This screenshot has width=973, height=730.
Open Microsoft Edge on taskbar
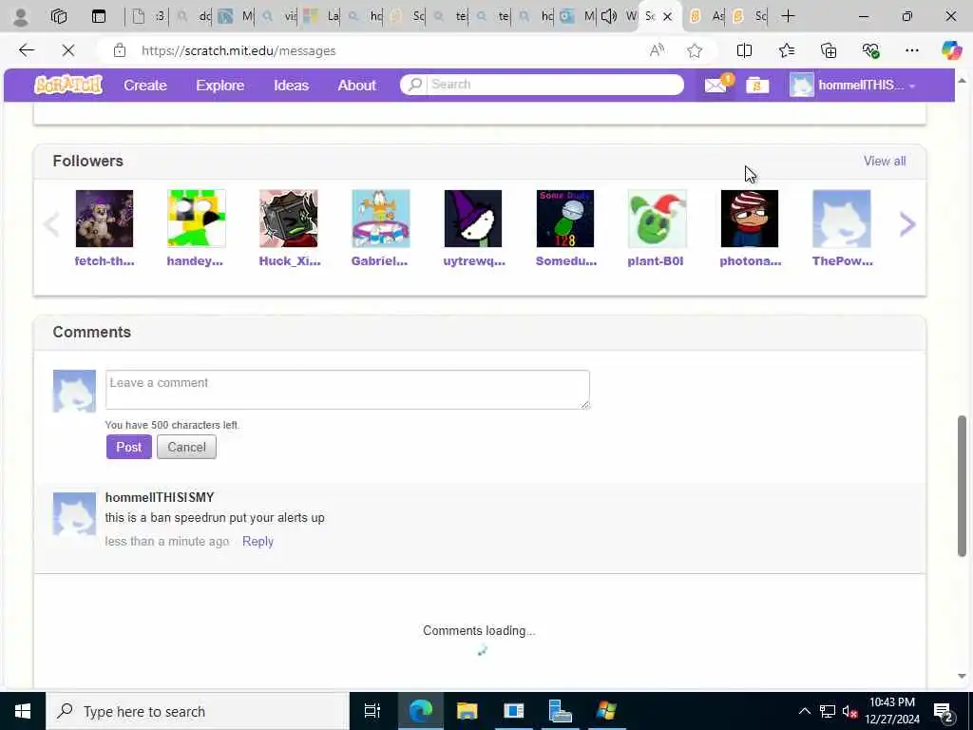tap(420, 711)
